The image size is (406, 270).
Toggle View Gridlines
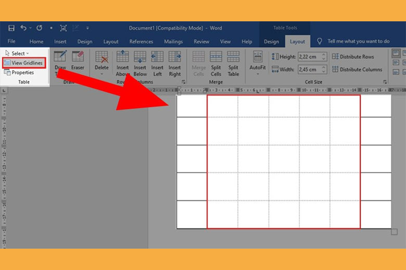click(24, 63)
